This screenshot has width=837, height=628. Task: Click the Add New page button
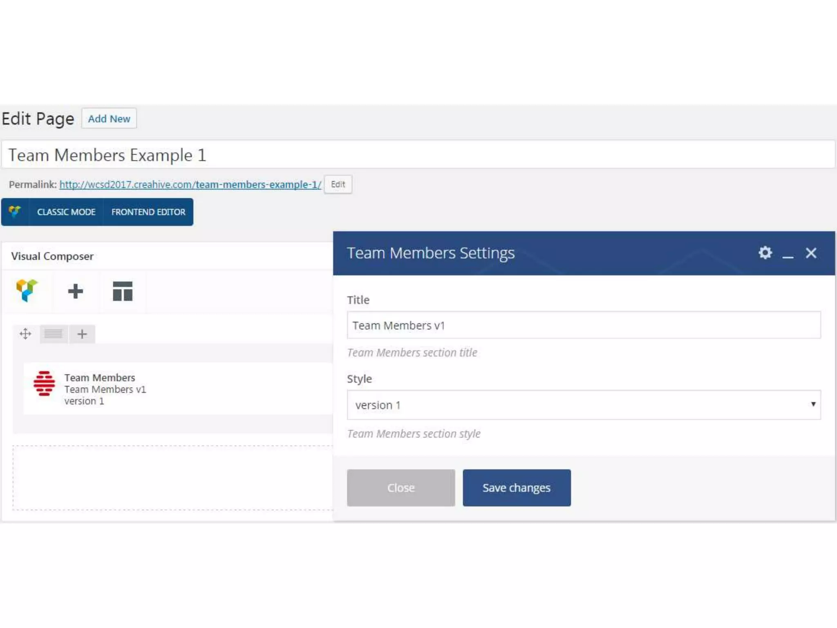109,119
